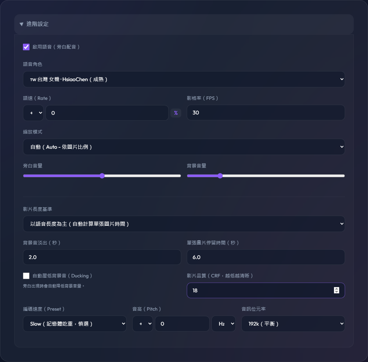Screen dimensions: 368x362
Task: Click the 音高 Pitch value field
Action: [182, 324]
